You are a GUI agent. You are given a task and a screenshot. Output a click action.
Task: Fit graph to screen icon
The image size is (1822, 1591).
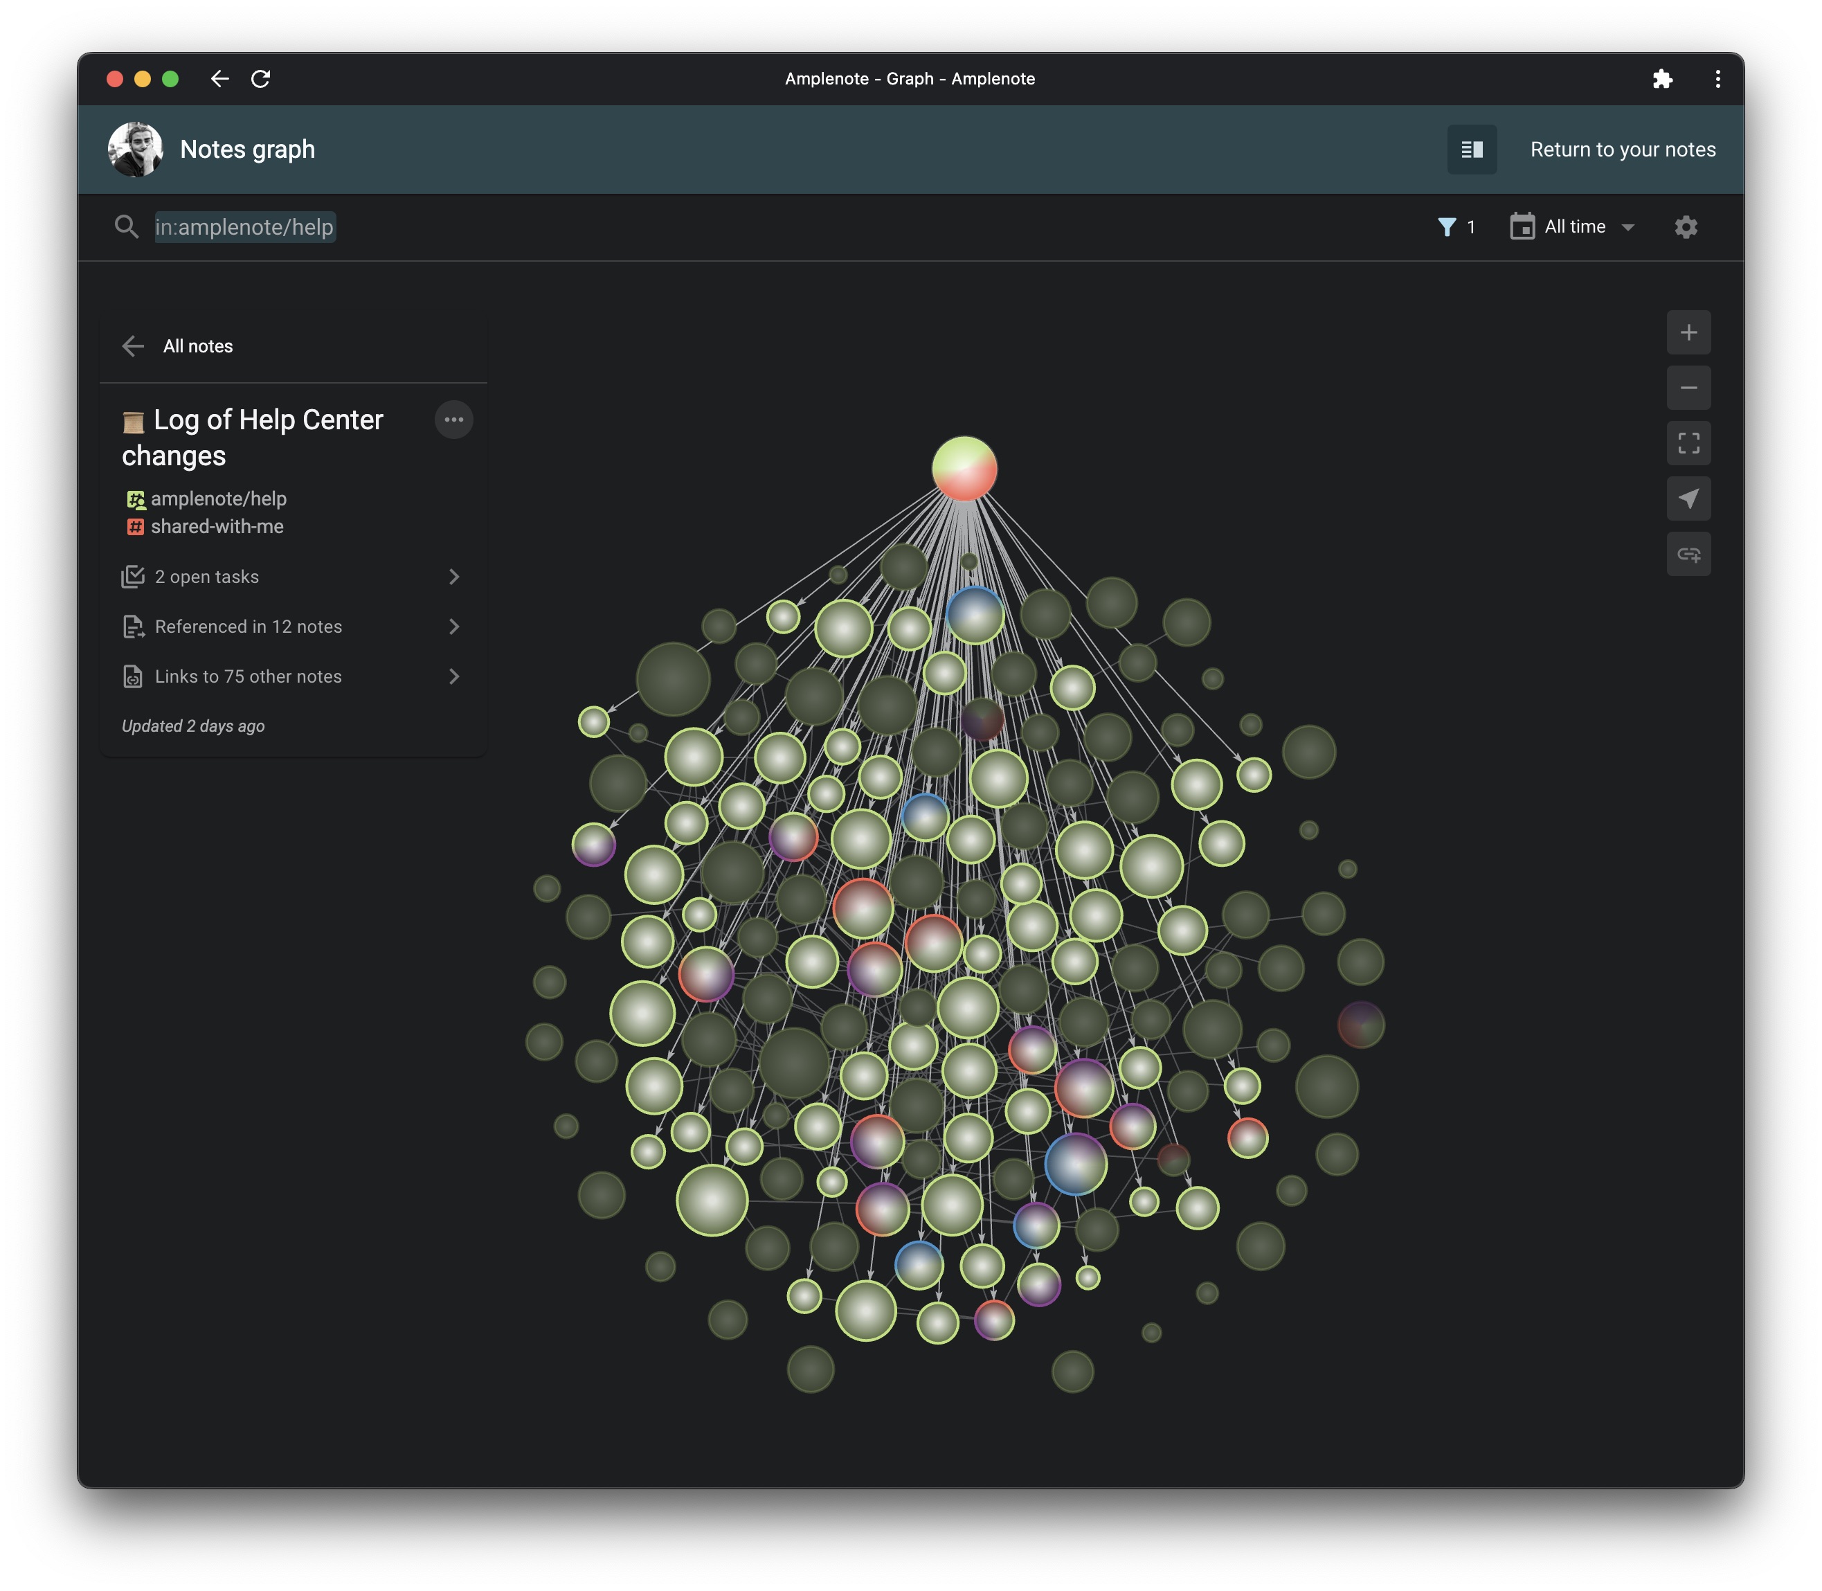(1688, 443)
